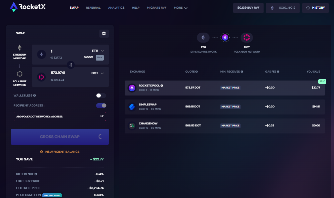334x198 pixels.
Task: Click the BEST label on RocketX Pool
Action: [322, 82]
